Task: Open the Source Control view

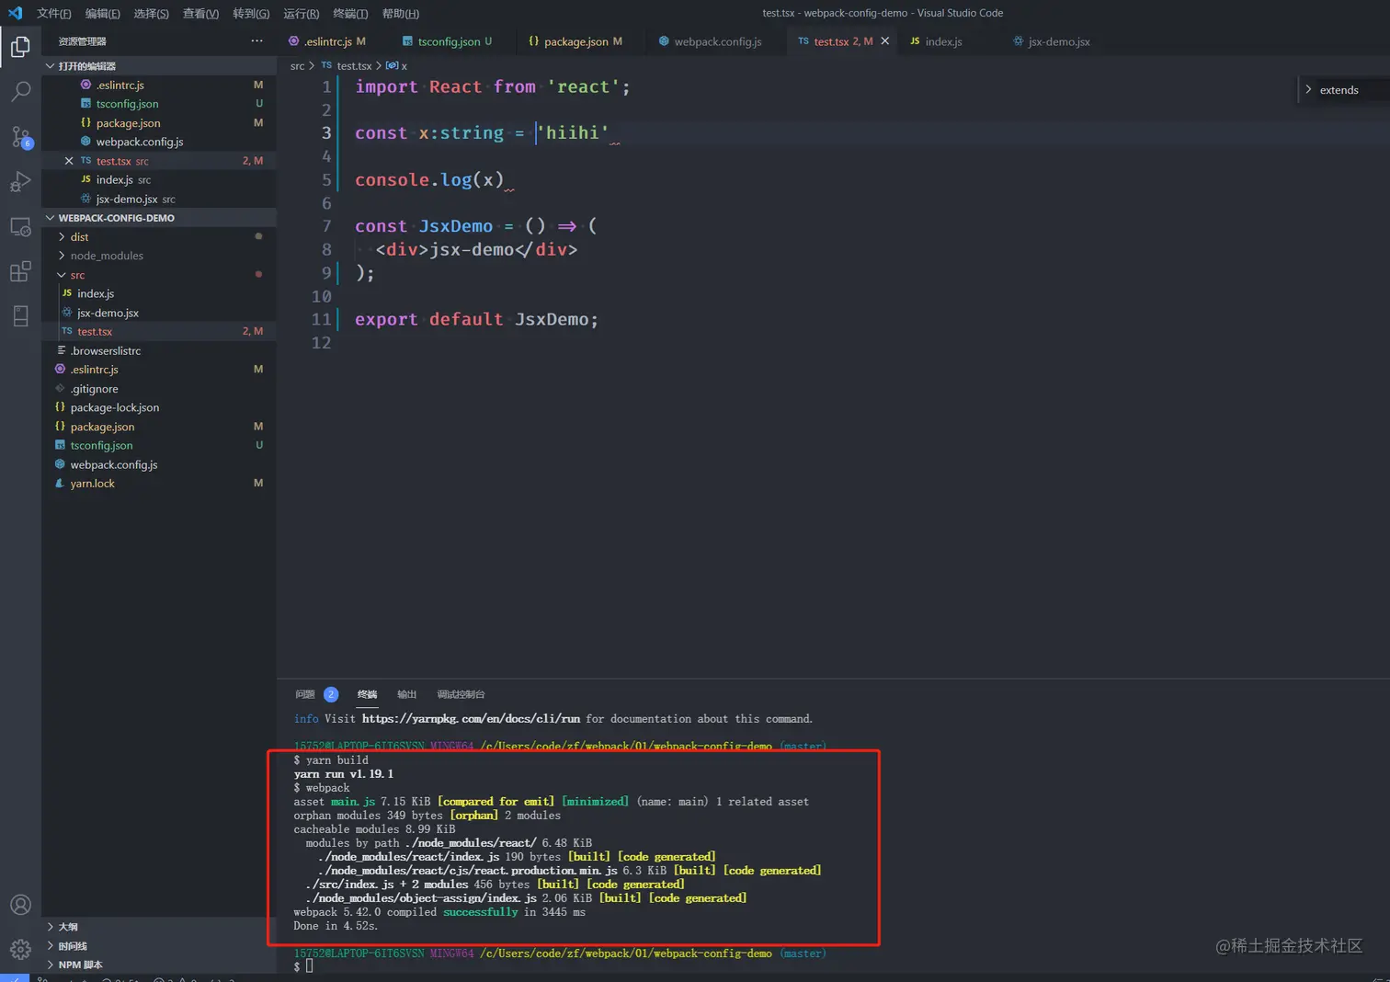Action: coord(20,137)
